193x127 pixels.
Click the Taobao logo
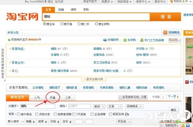pos(22,17)
